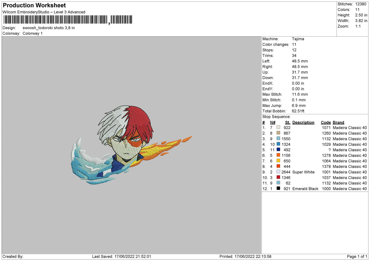Click the dark red swatch in row 10
This screenshot has width=370, height=261.
[278, 177]
